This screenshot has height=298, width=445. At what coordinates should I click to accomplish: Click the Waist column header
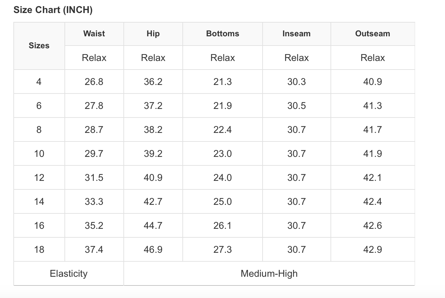click(x=94, y=34)
